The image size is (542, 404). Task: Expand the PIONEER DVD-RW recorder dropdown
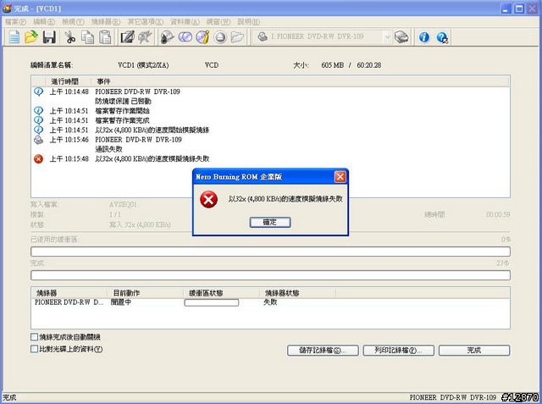point(387,37)
